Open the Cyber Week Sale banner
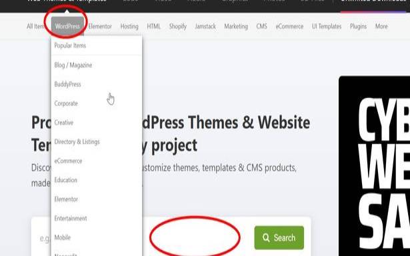Image resolution: width=410 pixels, height=256 pixels. coord(374,166)
